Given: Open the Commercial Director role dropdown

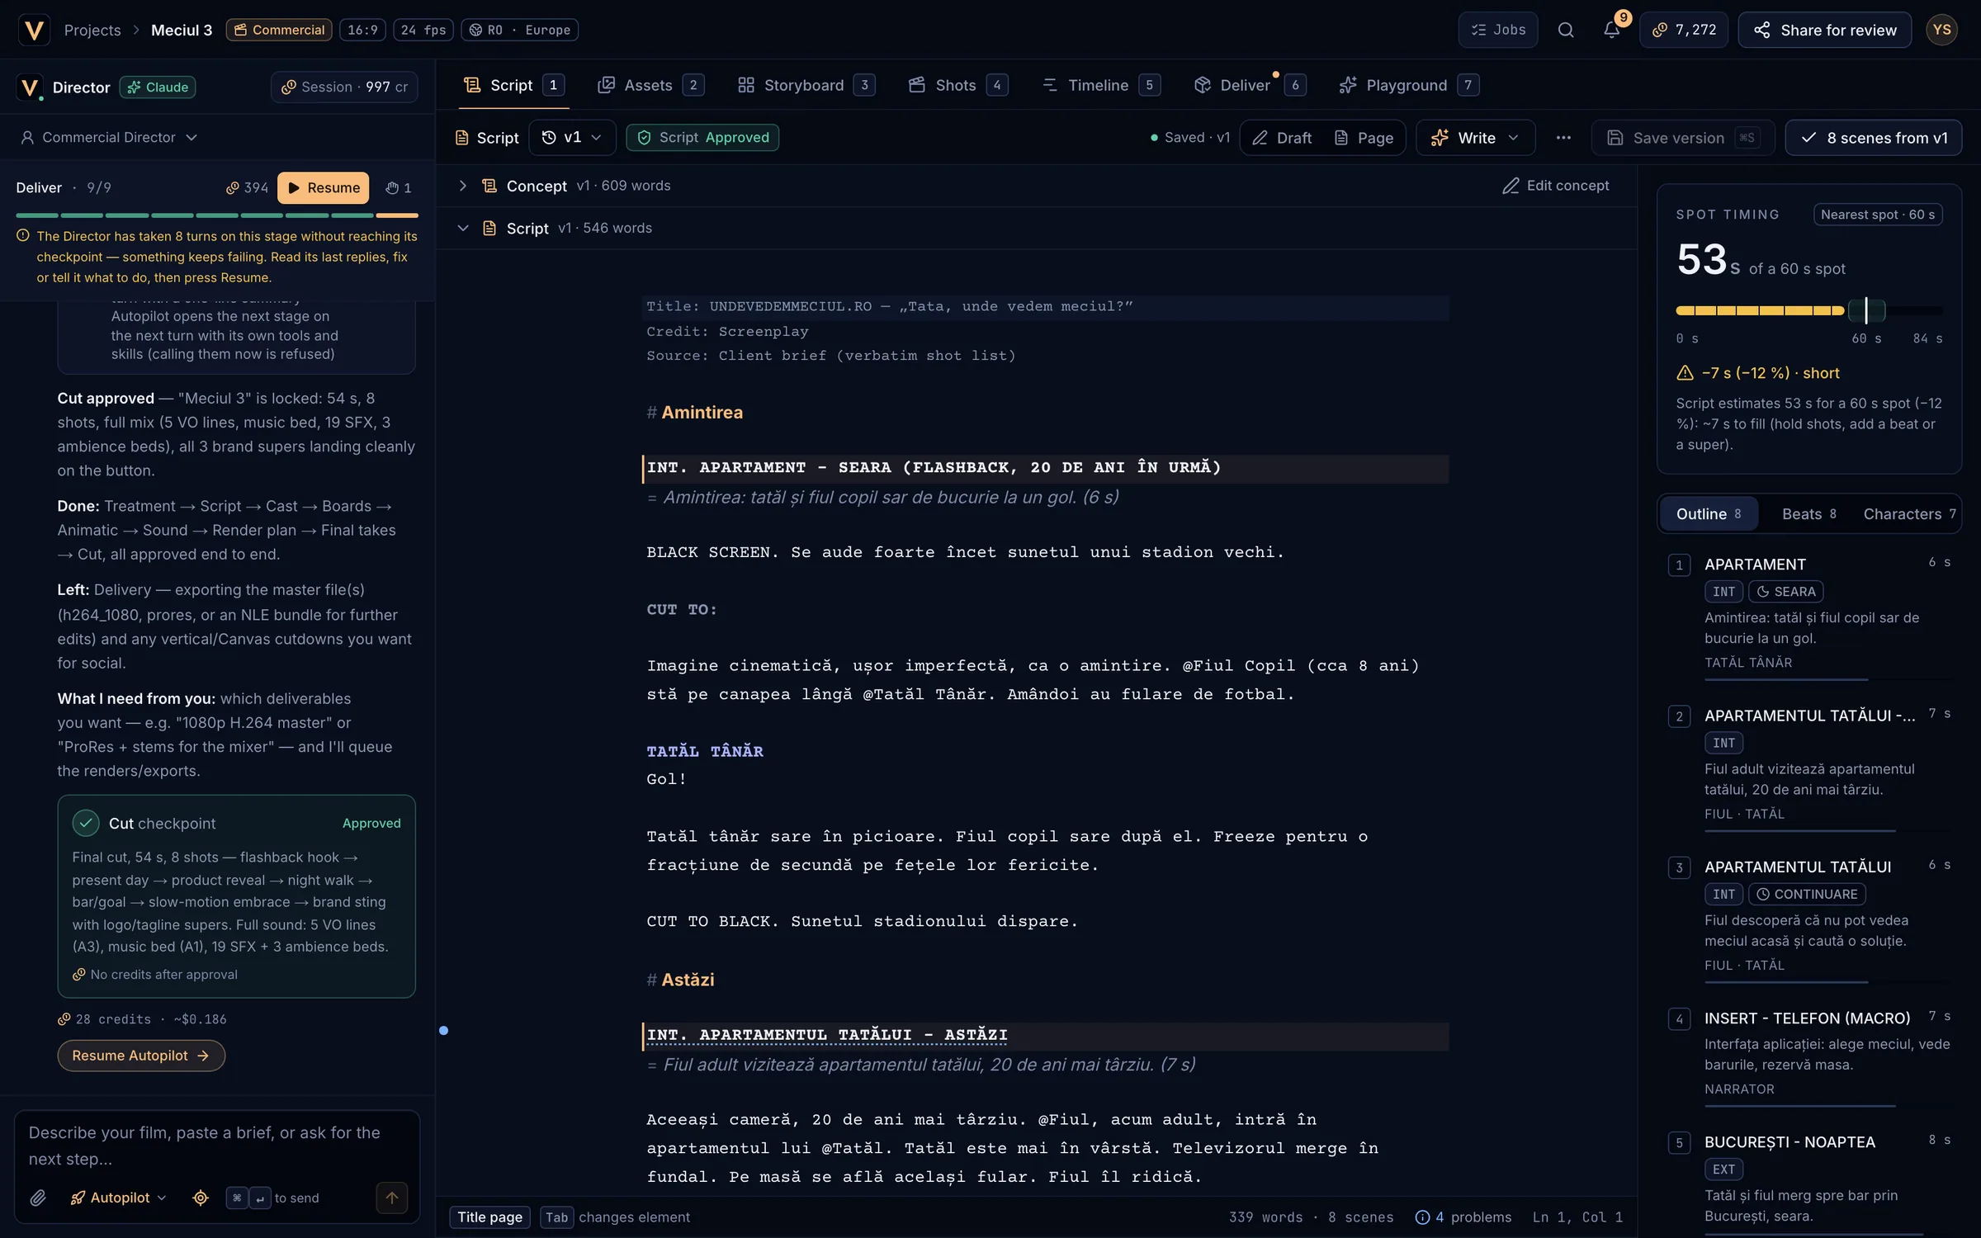Looking at the screenshot, I should click(109, 137).
